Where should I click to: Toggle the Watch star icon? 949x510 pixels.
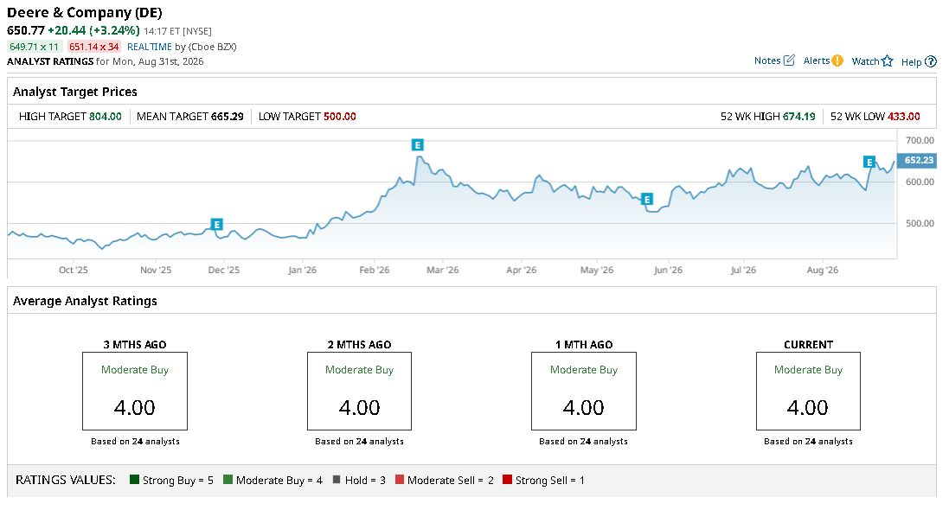(x=888, y=61)
